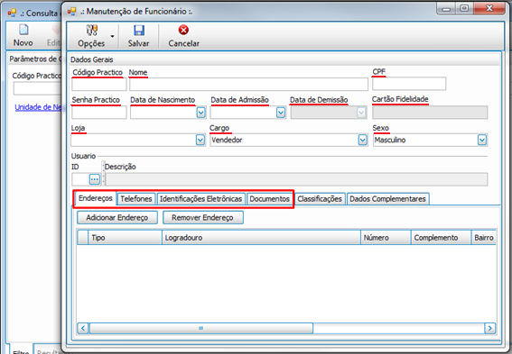Click the Consulta window title icon

click(12, 13)
